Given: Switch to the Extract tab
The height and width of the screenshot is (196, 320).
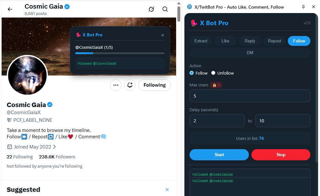Looking at the screenshot, I should click(x=201, y=41).
